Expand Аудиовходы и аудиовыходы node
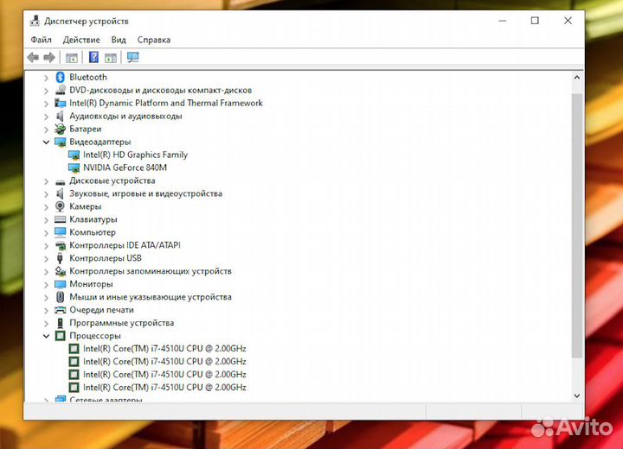The image size is (623, 449). [46, 117]
